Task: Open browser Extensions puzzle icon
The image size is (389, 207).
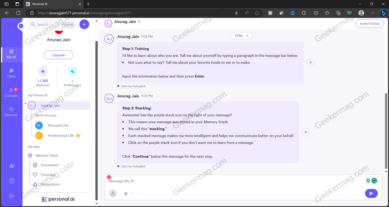Action: (304, 13)
